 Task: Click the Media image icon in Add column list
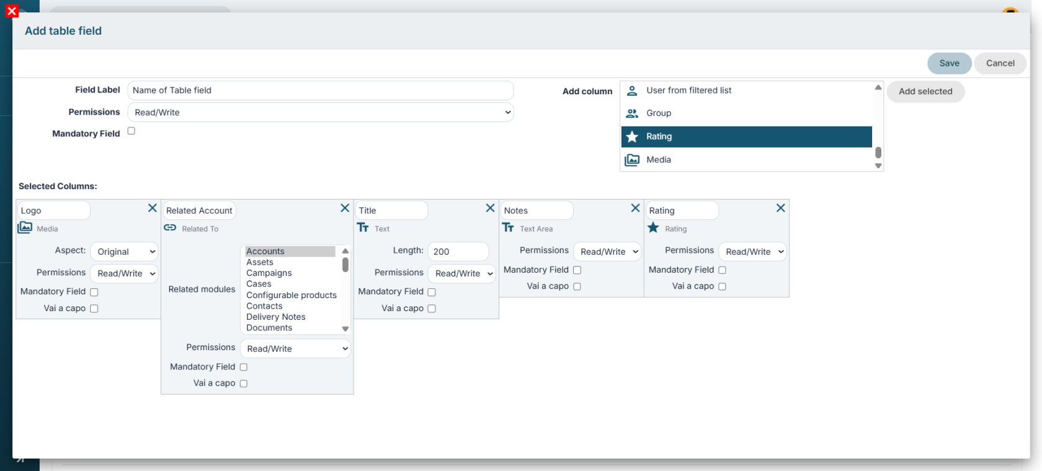632,160
